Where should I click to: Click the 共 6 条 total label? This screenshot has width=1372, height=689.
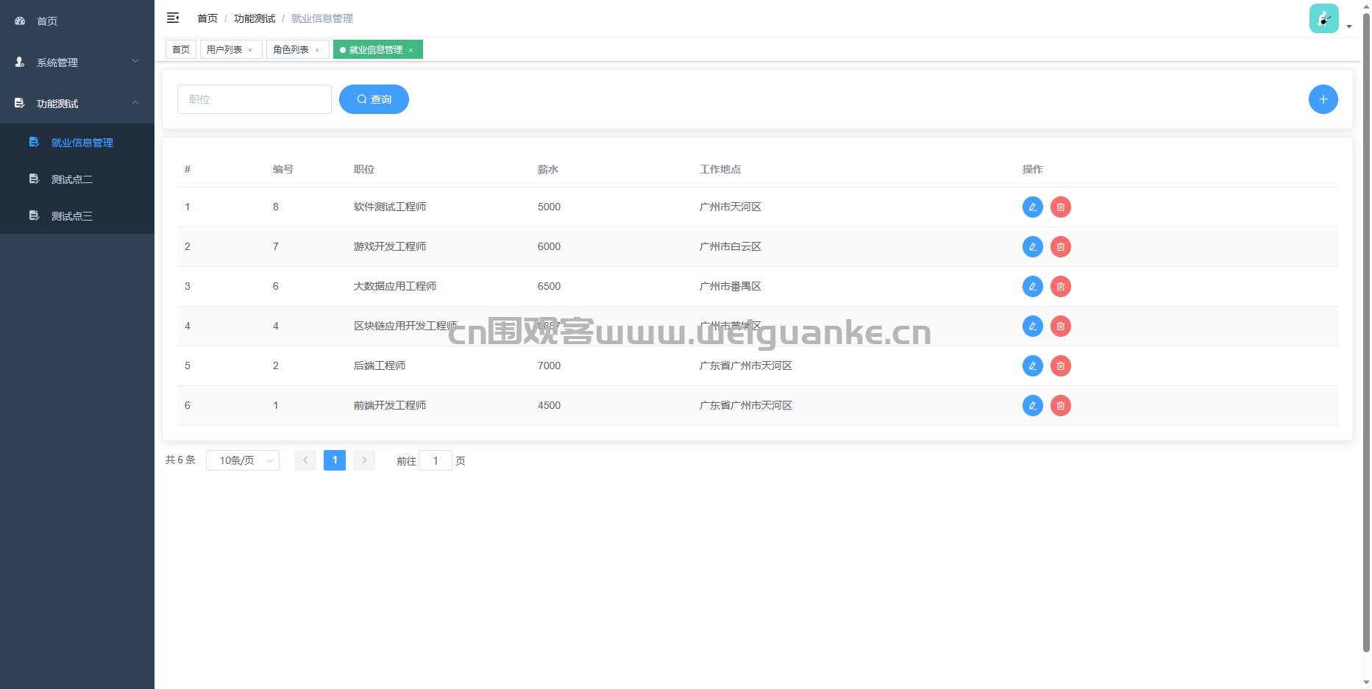coord(180,460)
